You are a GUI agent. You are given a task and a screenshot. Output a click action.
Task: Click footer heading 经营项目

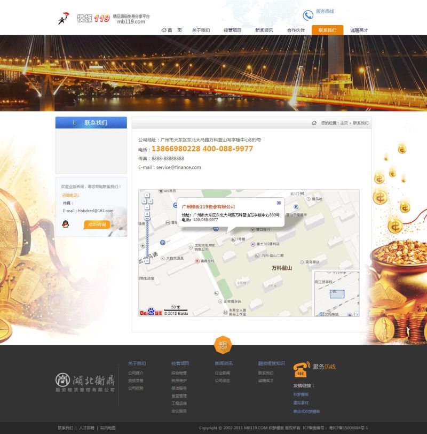[180, 363]
